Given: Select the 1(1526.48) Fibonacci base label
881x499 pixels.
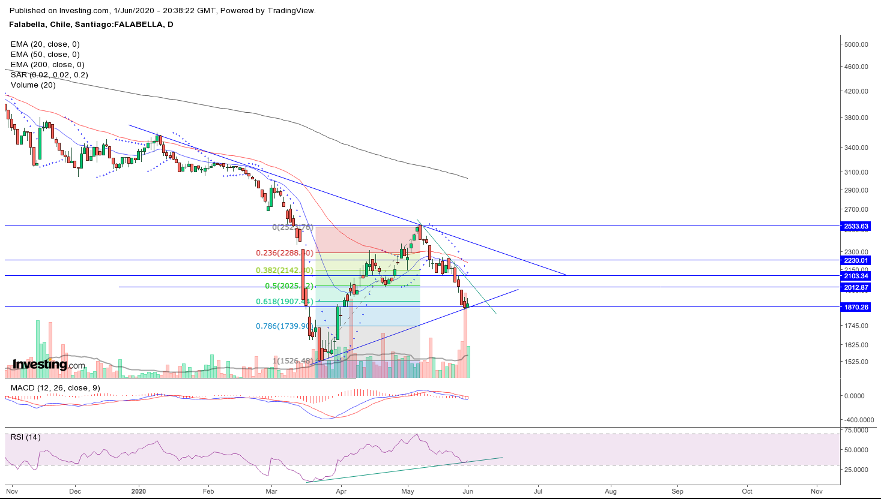Looking at the screenshot, I should click(293, 361).
